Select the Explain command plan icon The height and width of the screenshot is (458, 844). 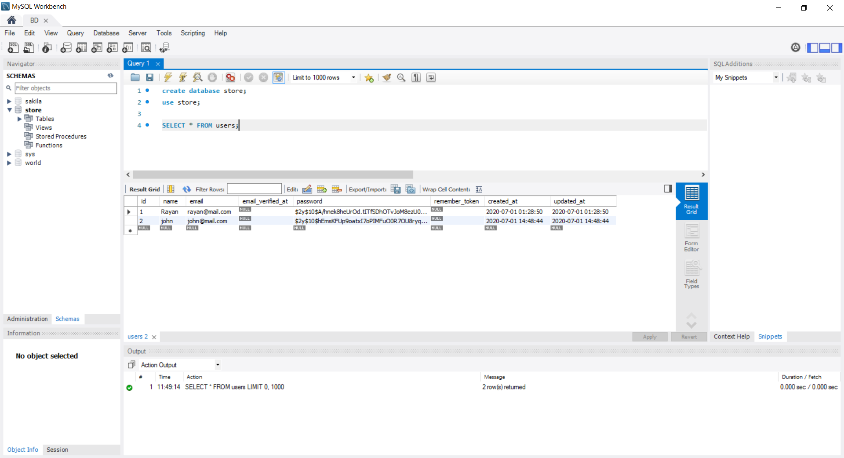197,77
